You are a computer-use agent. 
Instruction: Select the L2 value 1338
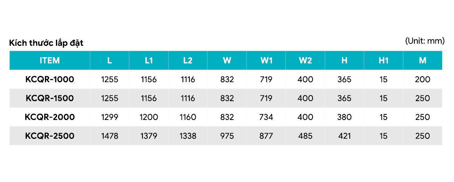coord(188,136)
